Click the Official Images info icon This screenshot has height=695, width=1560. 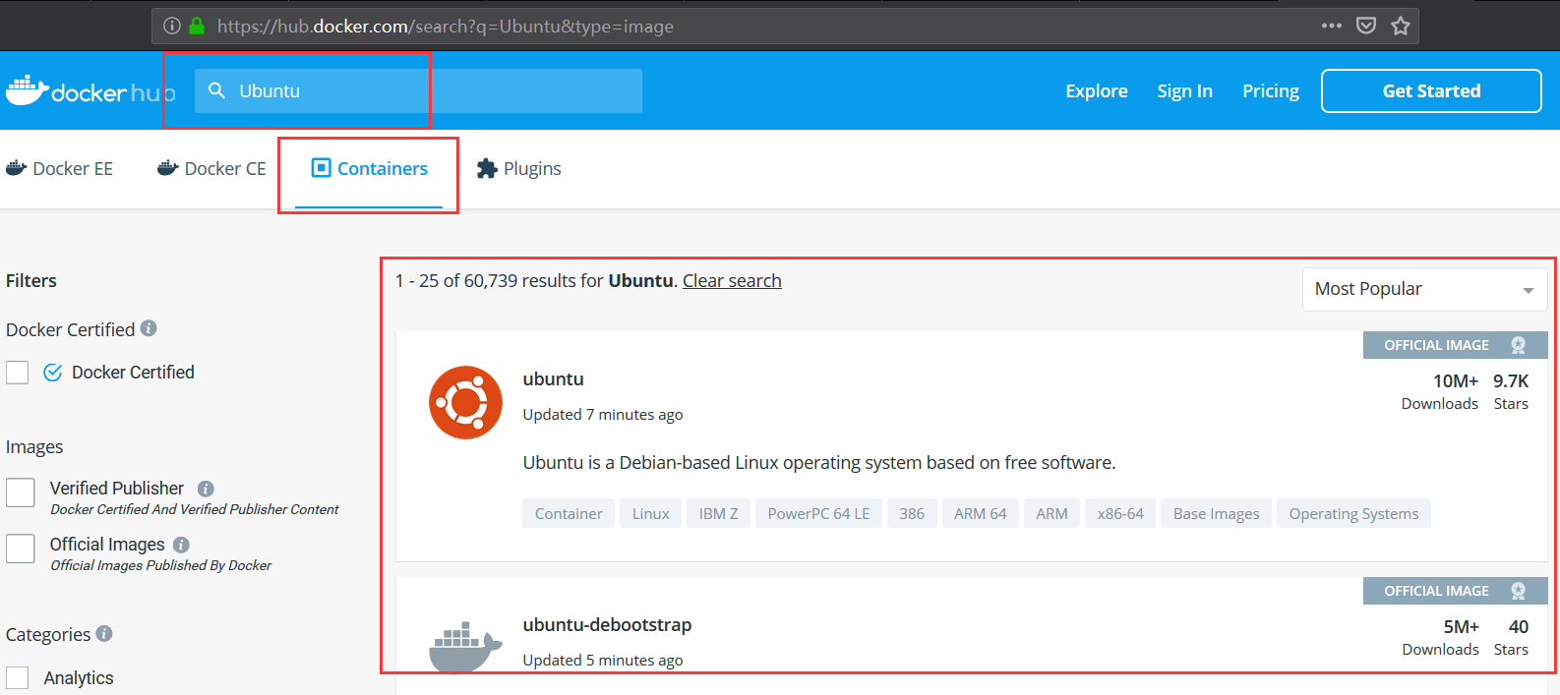[181, 545]
